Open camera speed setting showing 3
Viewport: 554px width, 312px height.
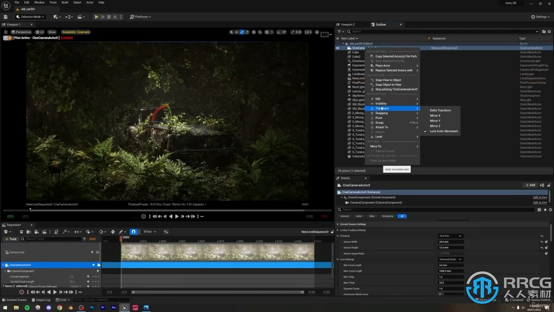coord(308,32)
